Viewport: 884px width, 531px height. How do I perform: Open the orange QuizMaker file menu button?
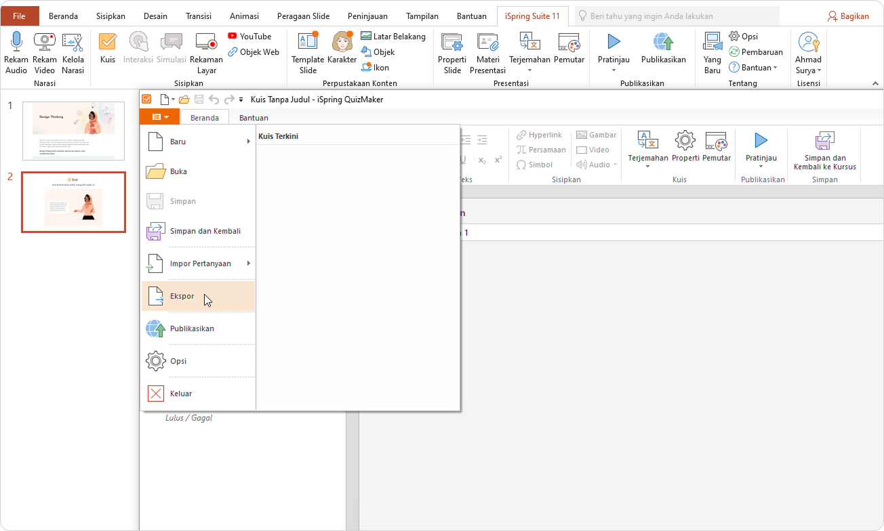[160, 117]
